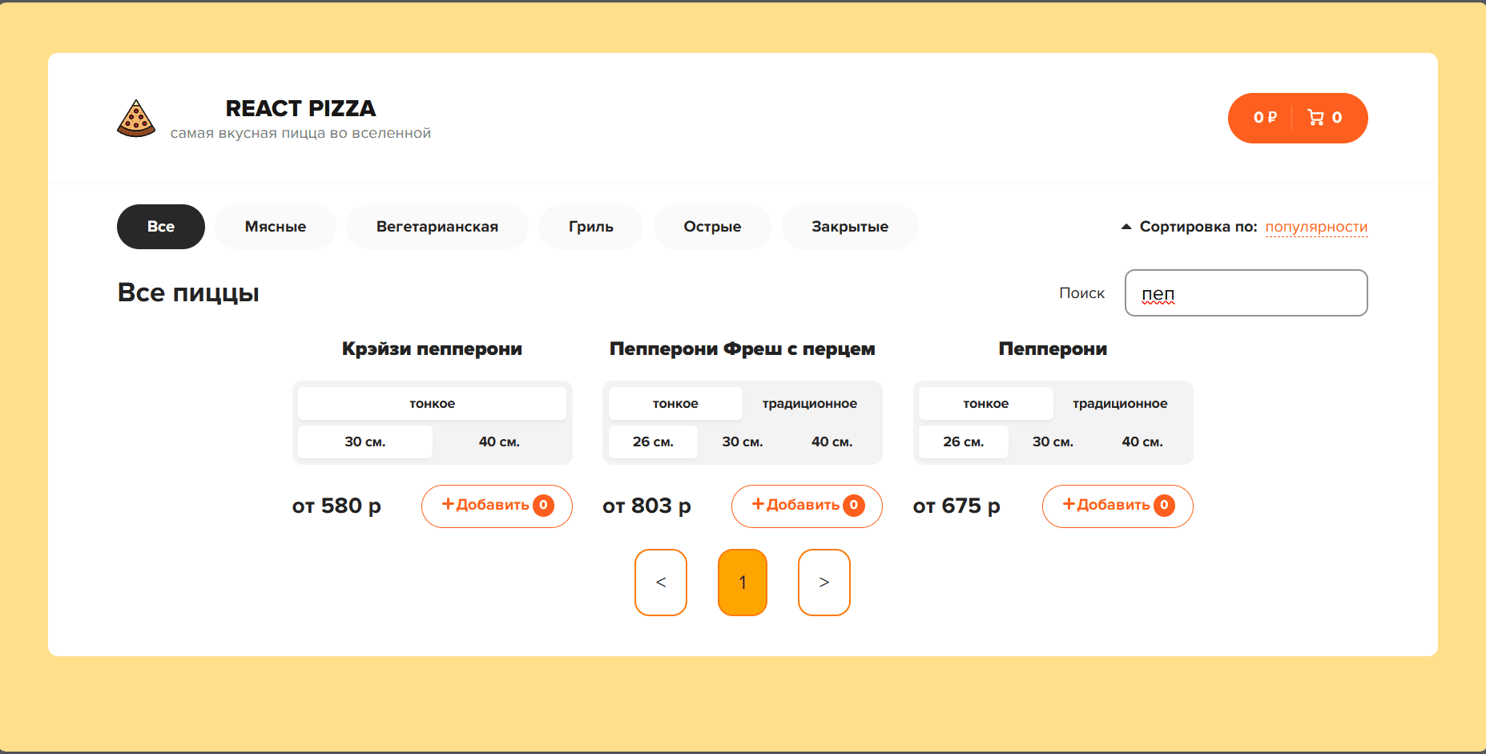Screen dimensions: 1486x754
Task: Select традиционное dough for Пепперони Фреш
Action: point(809,404)
